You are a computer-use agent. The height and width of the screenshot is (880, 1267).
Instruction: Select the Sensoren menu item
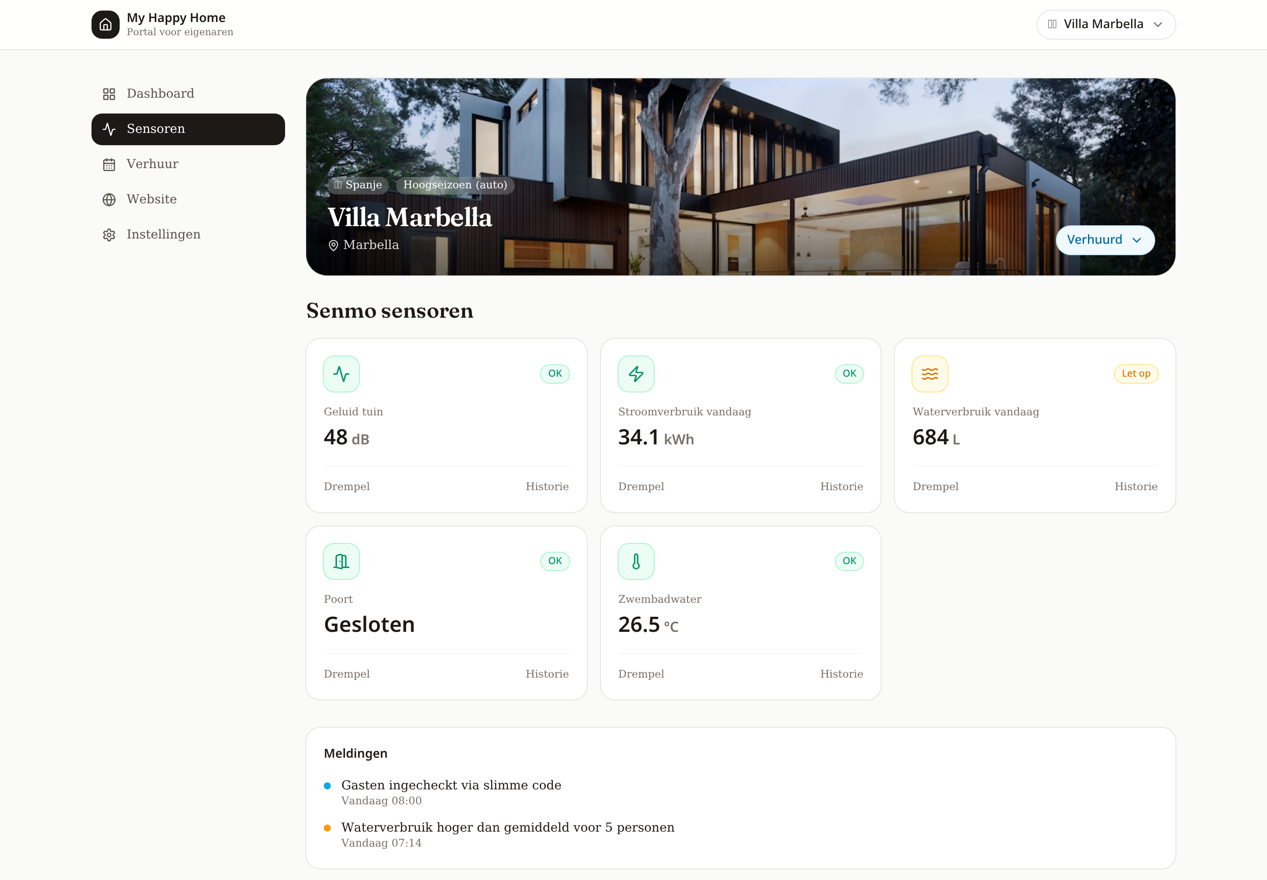pos(188,129)
